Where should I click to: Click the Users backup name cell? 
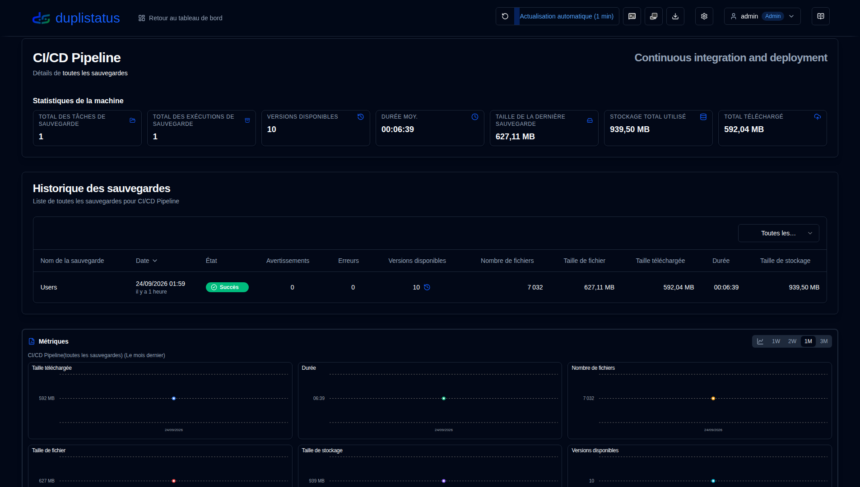(x=49, y=287)
